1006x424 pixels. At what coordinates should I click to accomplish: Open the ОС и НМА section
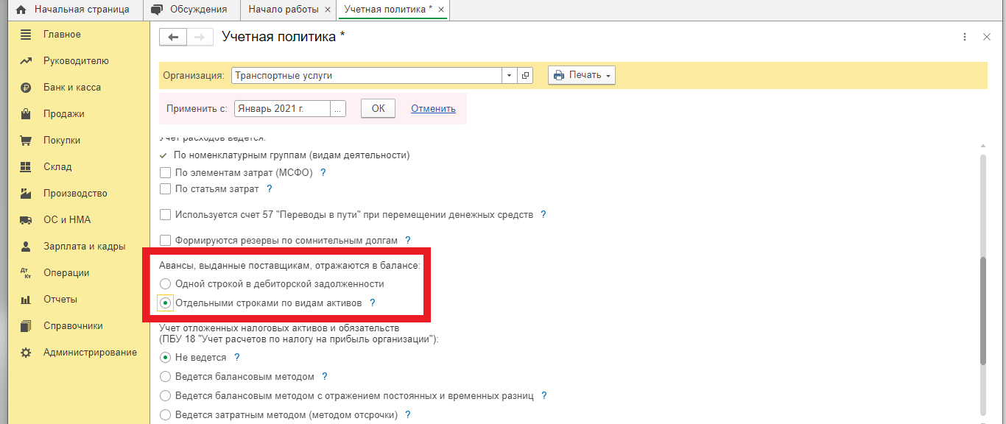66,220
